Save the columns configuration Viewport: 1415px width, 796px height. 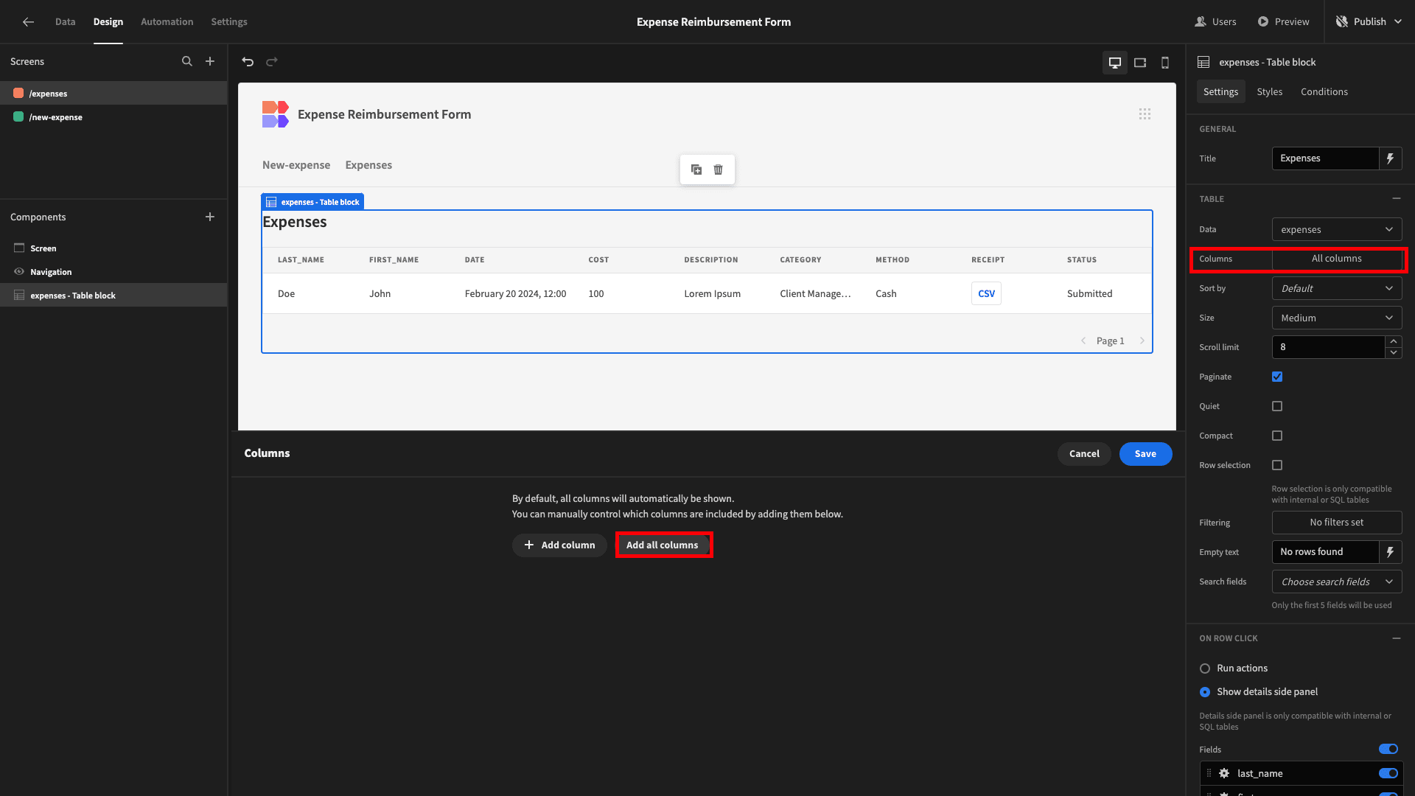(x=1145, y=454)
